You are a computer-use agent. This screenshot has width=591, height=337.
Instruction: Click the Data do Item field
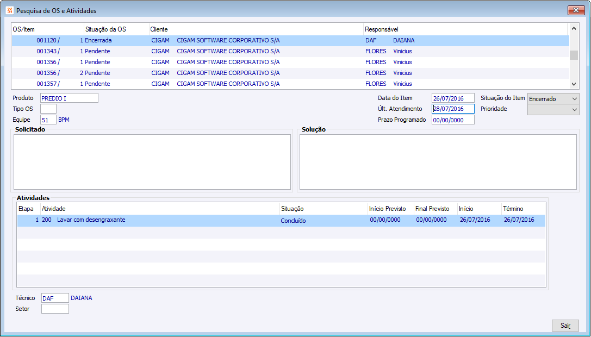pos(453,98)
